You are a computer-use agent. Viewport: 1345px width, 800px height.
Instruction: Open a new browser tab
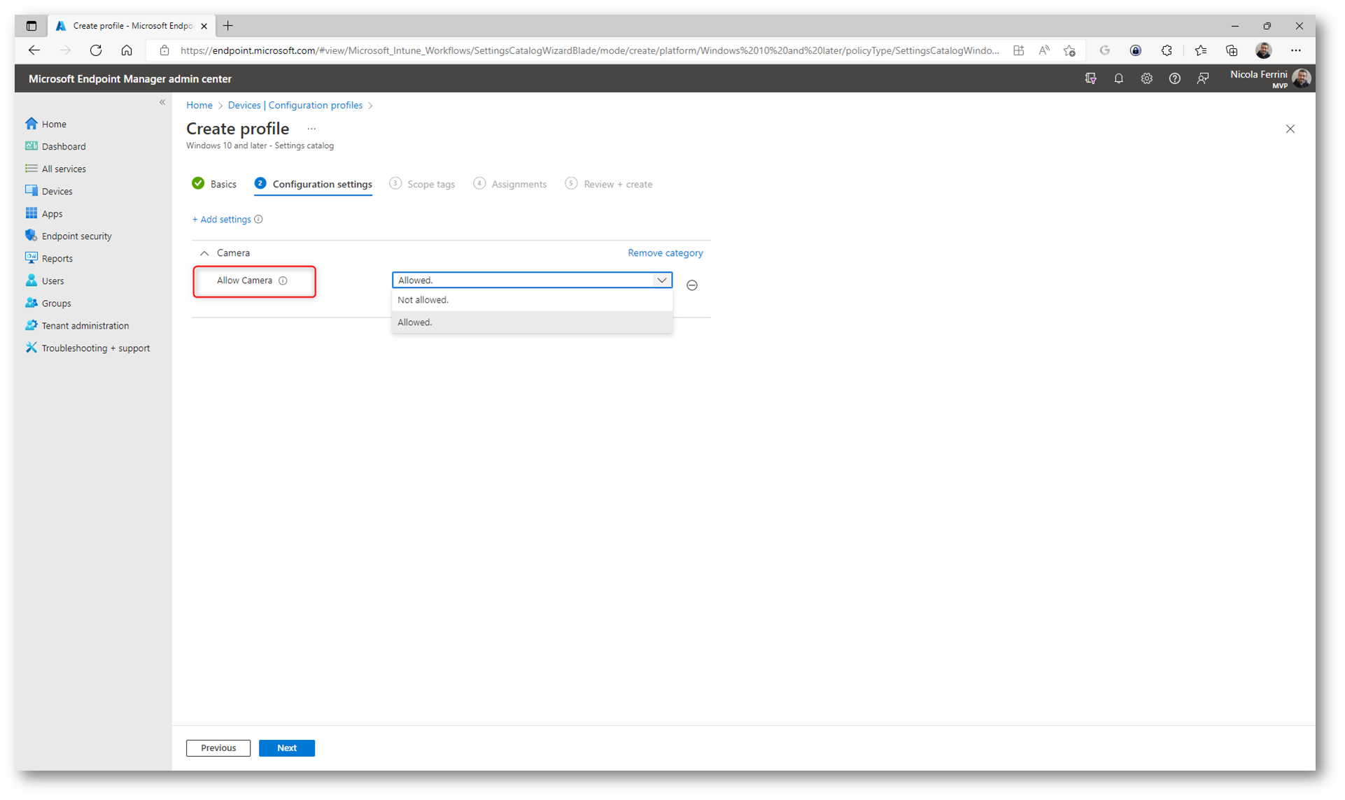228,26
